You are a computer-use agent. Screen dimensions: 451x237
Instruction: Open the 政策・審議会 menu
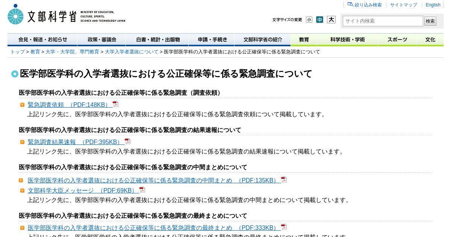[x=101, y=39]
